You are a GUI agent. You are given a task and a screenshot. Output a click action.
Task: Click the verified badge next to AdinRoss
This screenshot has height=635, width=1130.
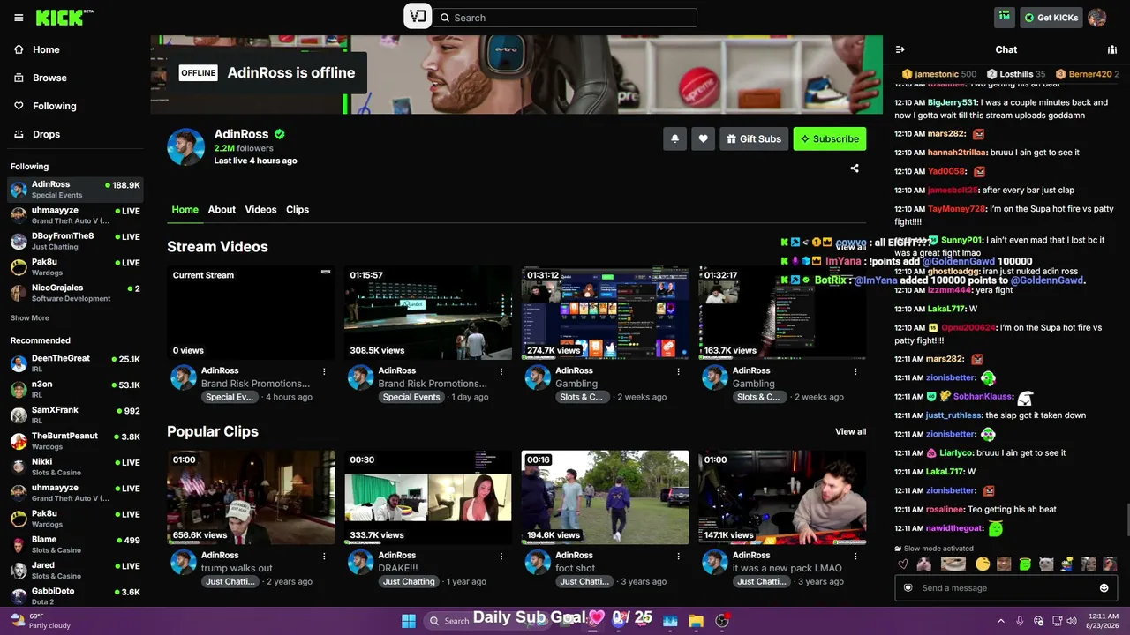(x=280, y=134)
